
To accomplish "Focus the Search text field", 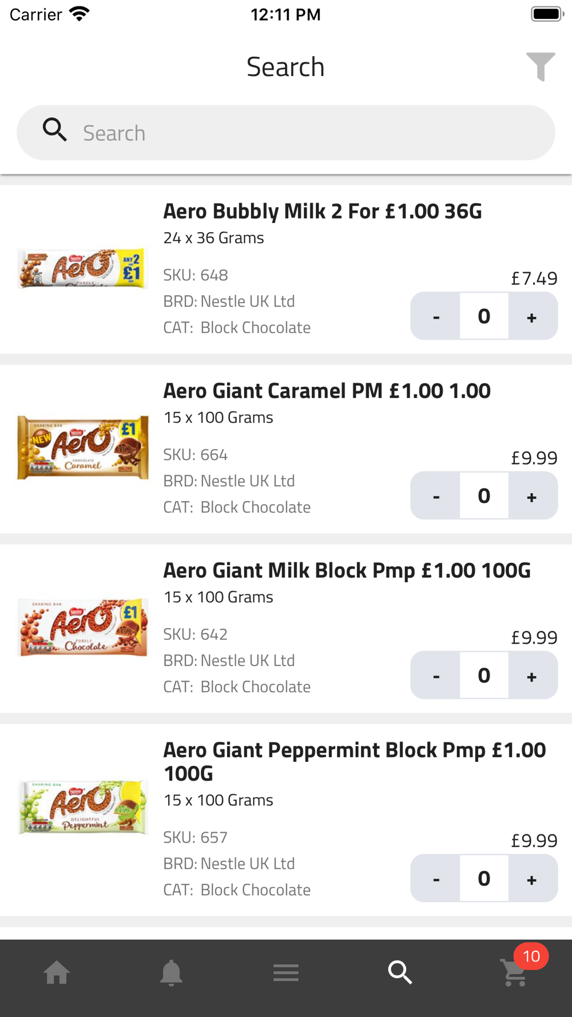I will click(286, 133).
